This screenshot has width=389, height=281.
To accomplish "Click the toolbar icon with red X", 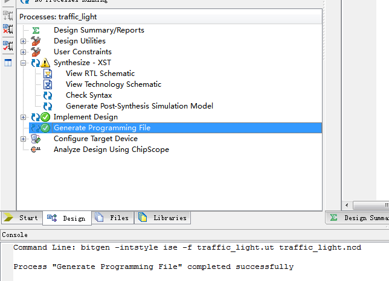I will tap(8, 29).
